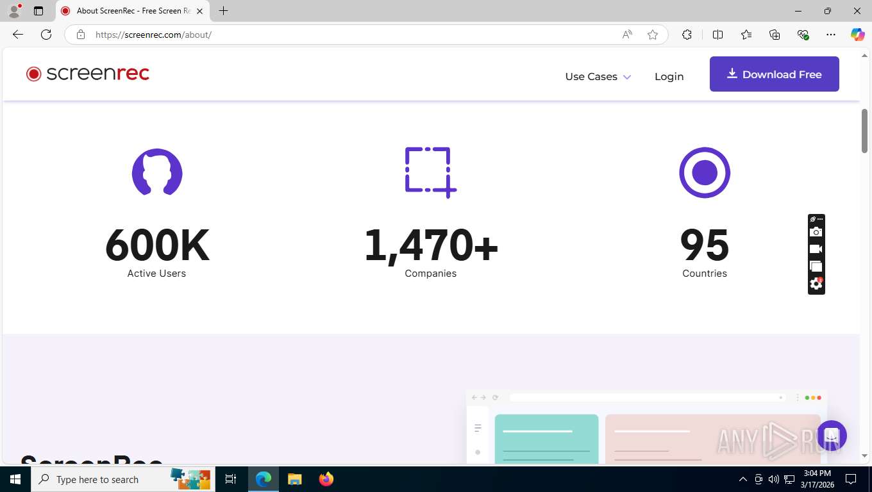Click the 95 statistic number

(705, 245)
